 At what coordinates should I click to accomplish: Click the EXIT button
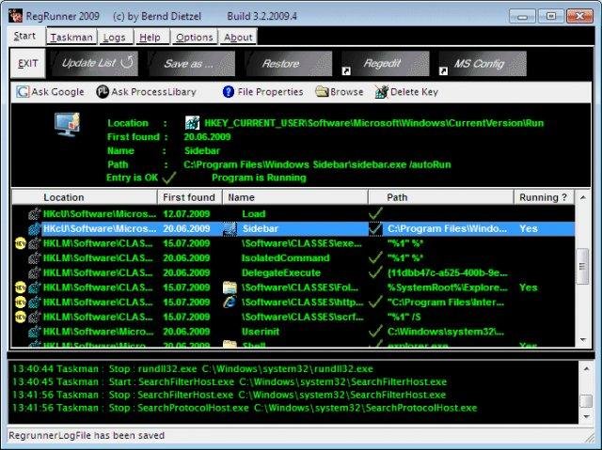coord(28,63)
